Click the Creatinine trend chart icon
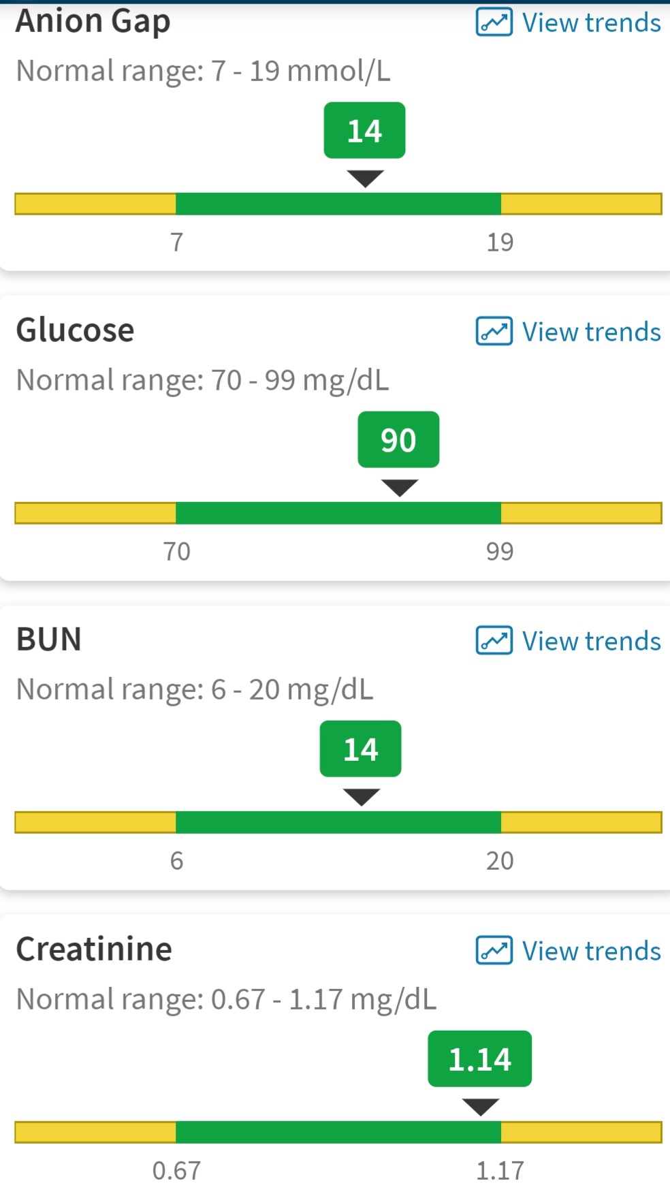This screenshot has height=1192, width=670. [x=494, y=951]
